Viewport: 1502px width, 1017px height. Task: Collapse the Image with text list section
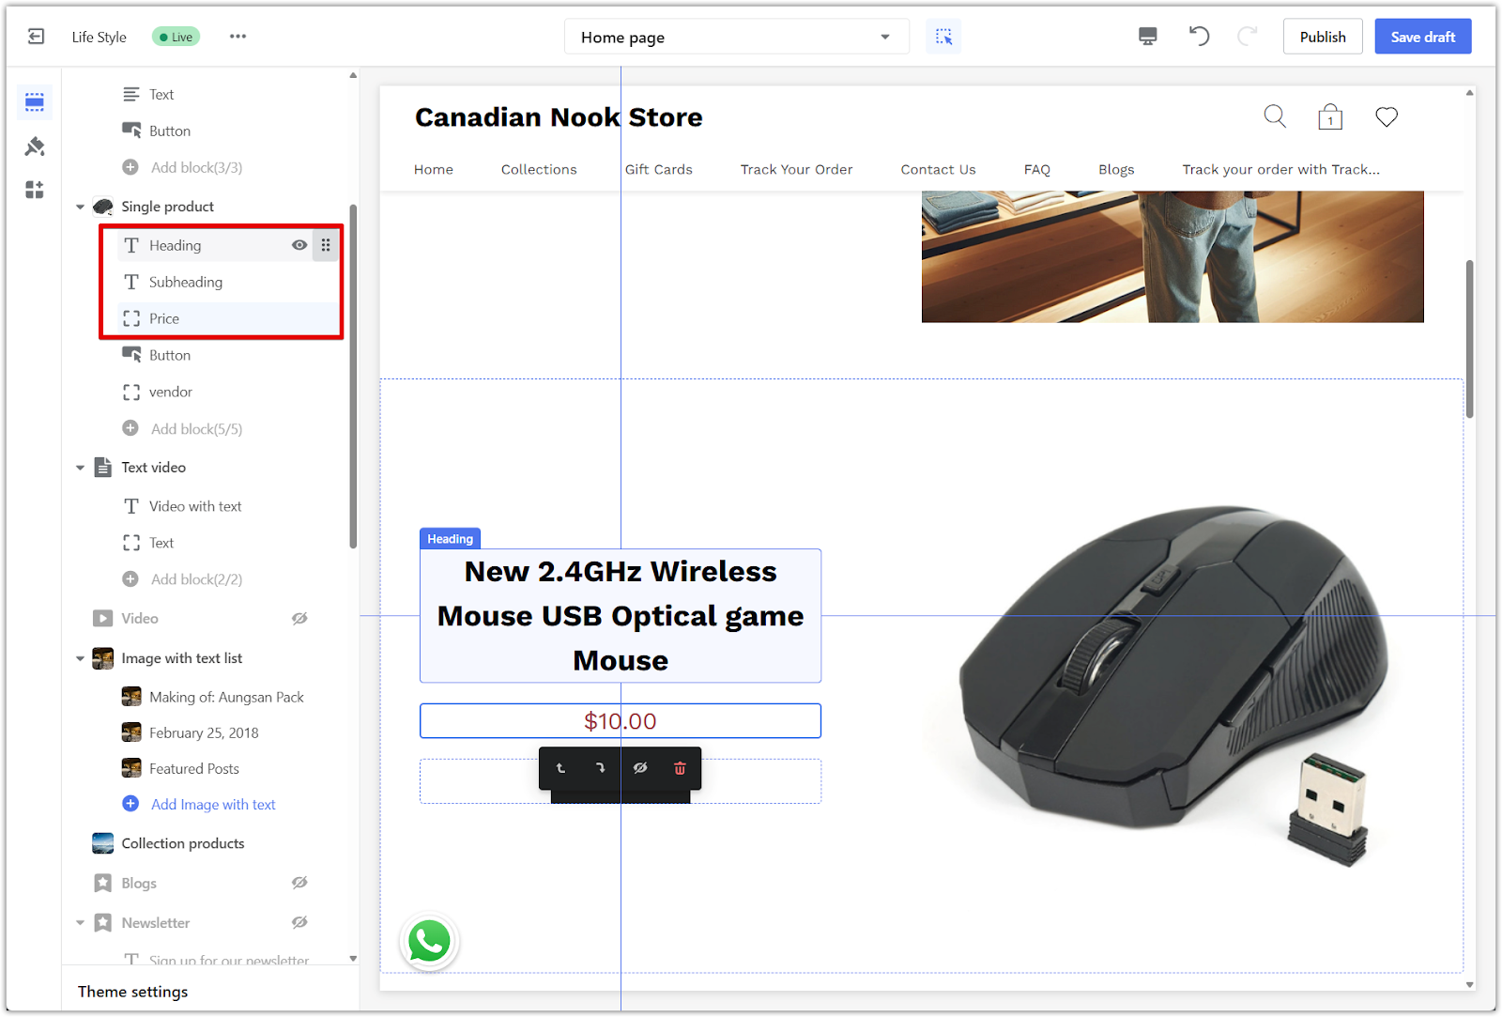(x=80, y=658)
